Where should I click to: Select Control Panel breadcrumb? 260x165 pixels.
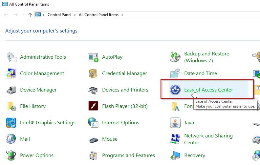(x=59, y=15)
